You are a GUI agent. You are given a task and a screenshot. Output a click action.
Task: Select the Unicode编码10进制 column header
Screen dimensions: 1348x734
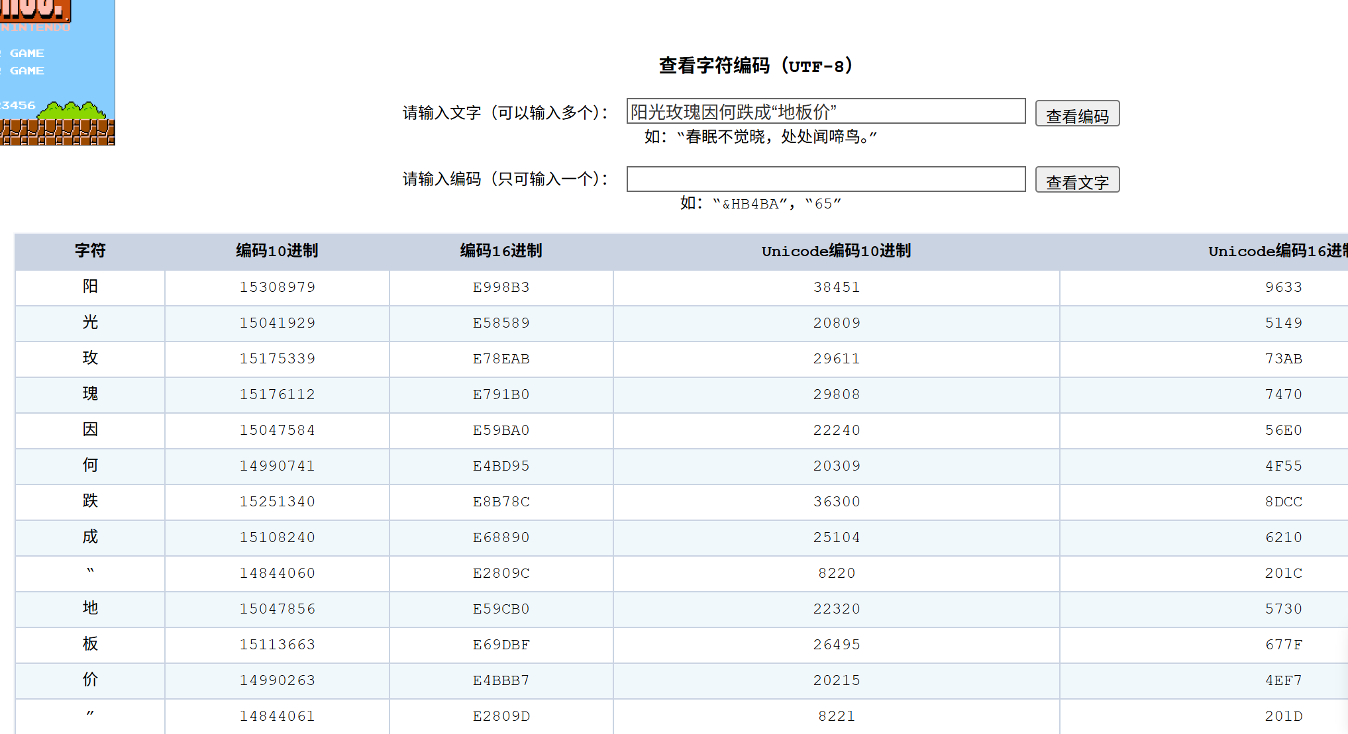836,251
